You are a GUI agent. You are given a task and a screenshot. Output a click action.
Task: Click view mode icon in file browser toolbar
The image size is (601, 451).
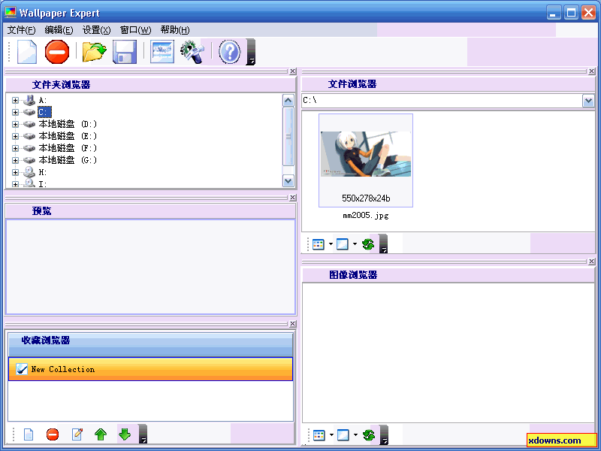(318, 244)
